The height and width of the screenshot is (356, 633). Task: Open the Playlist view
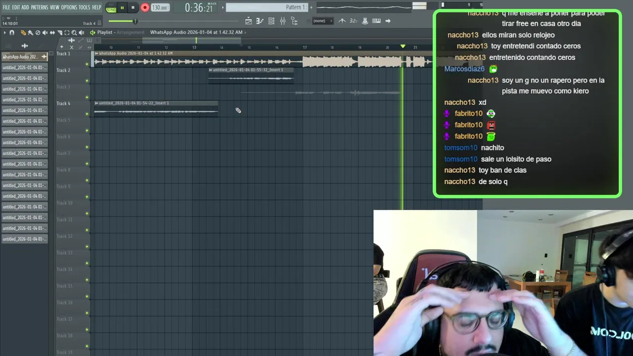[x=248, y=21]
